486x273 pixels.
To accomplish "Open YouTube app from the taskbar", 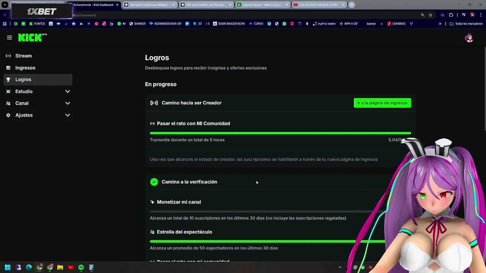I will 71,267.
